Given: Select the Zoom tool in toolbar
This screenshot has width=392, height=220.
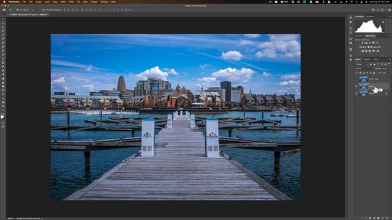Looking at the screenshot, I should [3, 106].
